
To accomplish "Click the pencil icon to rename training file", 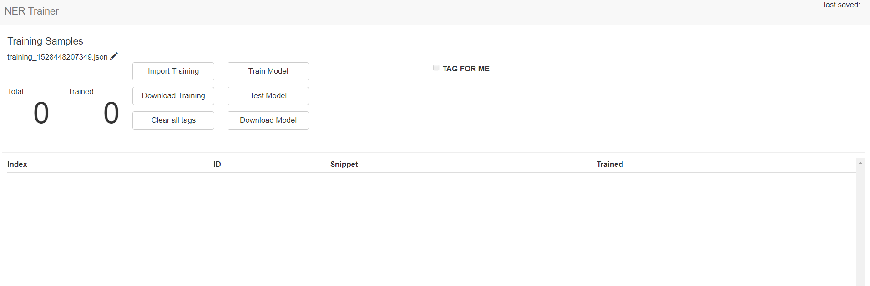I will pos(114,56).
